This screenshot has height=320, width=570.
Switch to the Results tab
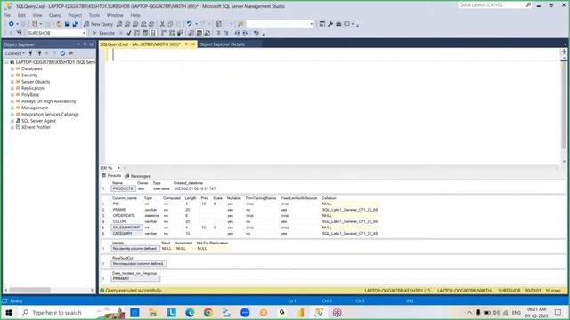click(111, 176)
